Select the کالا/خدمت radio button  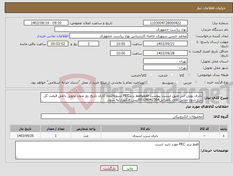click(151, 75)
